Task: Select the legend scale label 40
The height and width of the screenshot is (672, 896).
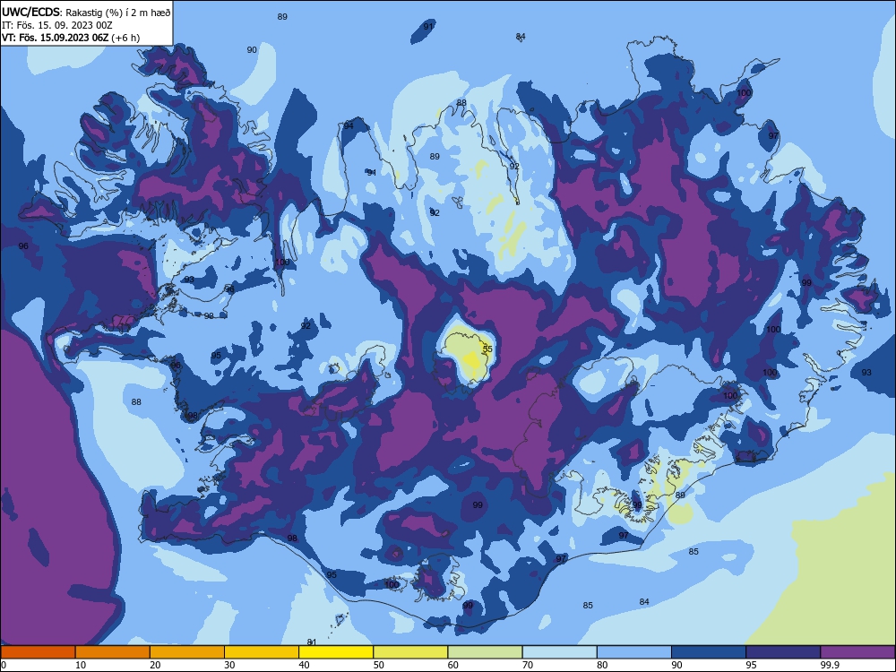Action: (304, 665)
